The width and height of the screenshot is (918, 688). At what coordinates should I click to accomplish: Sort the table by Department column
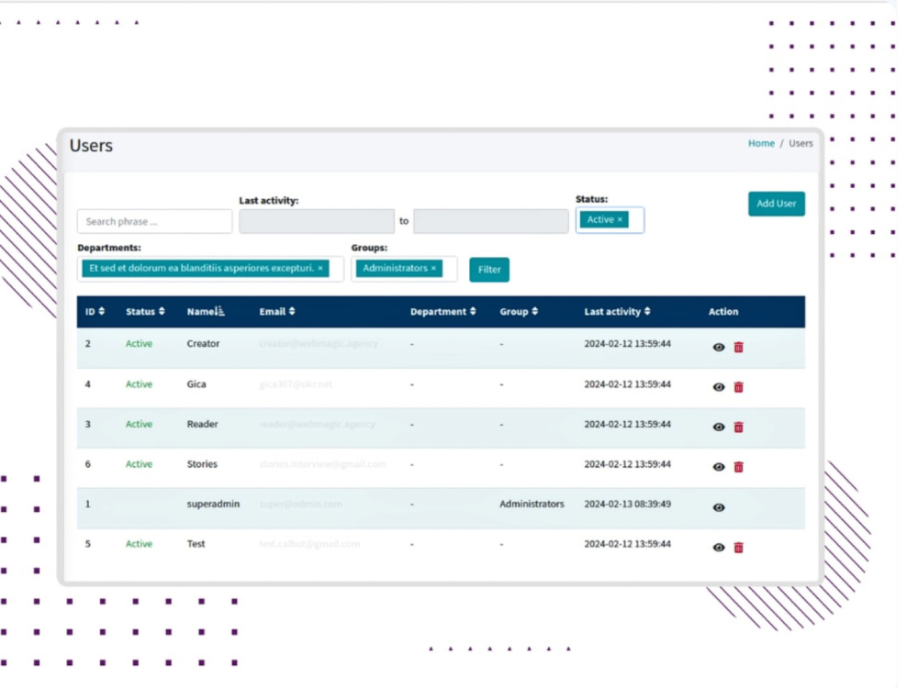(x=443, y=312)
